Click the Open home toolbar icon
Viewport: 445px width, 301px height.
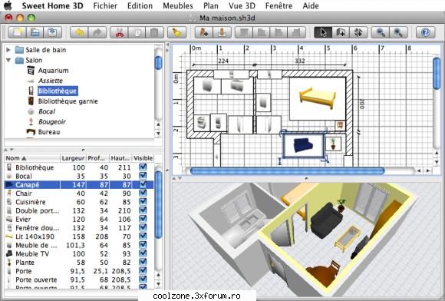tap(35, 33)
